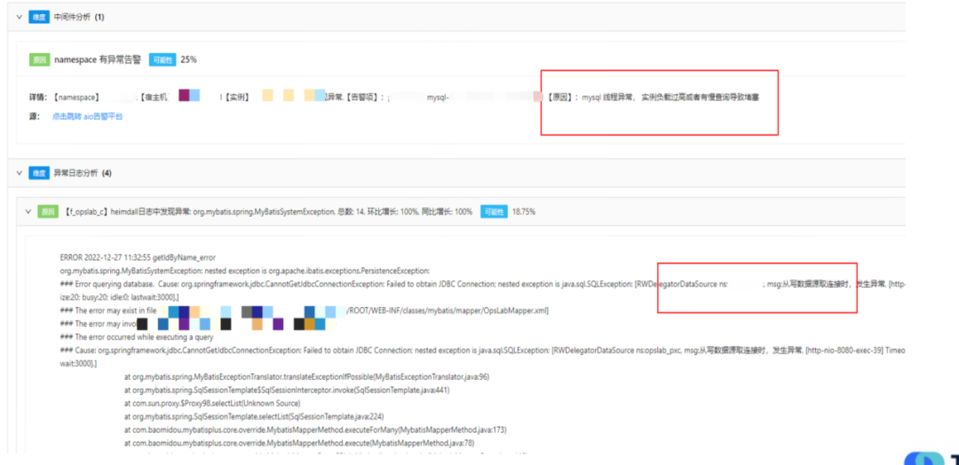Click the MyBatisExceptionTranslator.translateExceptionIfPossible stack line

pyautogui.click(x=306, y=377)
